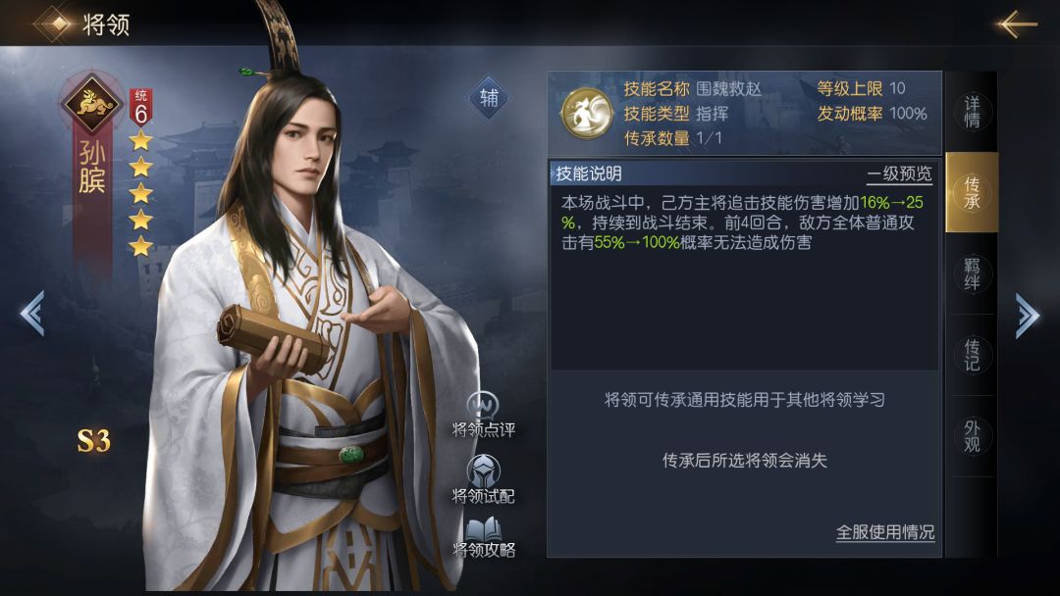Image resolution: width=1060 pixels, height=596 pixels.
Task: Go to the previous general with left chevron
Action: pos(32,313)
